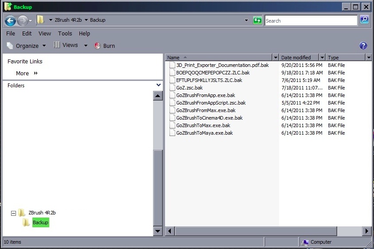The image size is (374, 249).
Task: Select GoZBrushToMaya.exe.bak file
Action: point(205,133)
